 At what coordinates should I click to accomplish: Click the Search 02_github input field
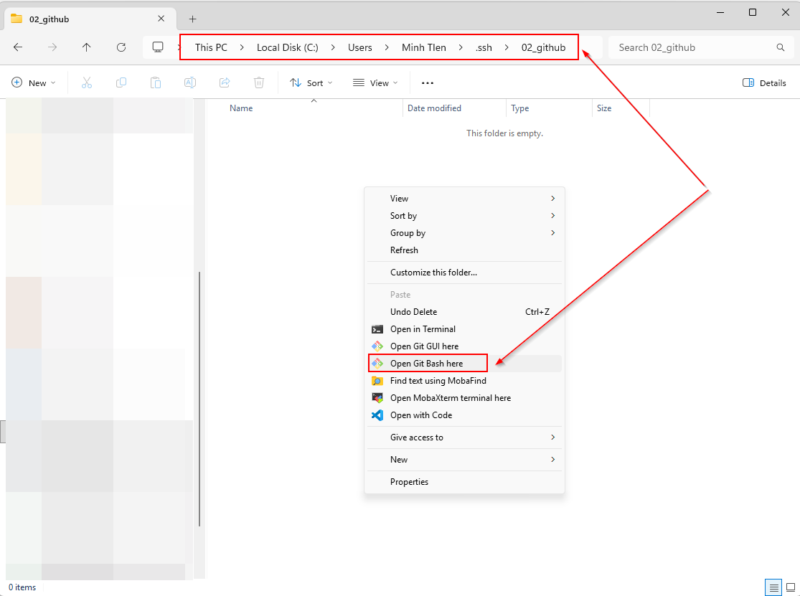coord(692,47)
